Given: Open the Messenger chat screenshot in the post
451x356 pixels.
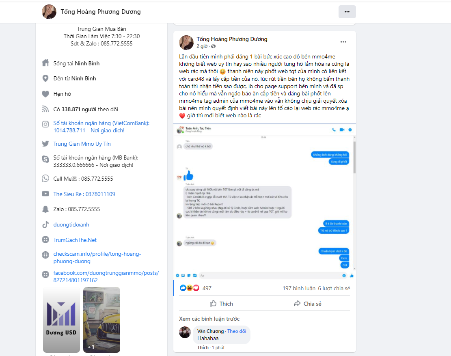Looking at the screenshot, I should (x=264, y=201).
